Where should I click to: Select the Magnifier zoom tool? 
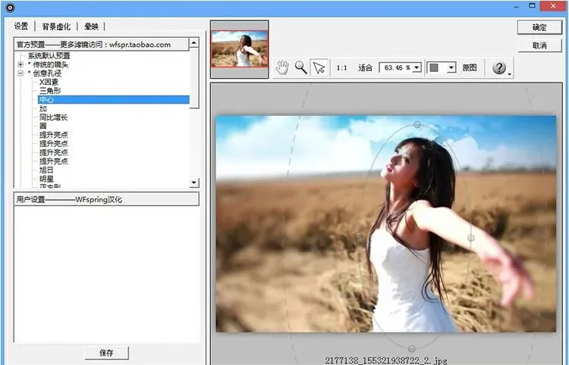(301, 67)
